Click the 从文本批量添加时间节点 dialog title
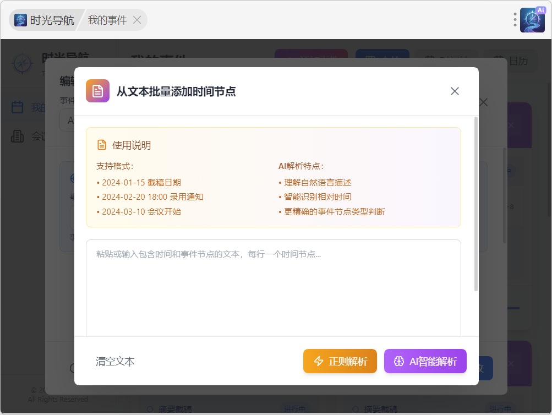This screenshot has width=552, height=415. click(x=176, y=91)
